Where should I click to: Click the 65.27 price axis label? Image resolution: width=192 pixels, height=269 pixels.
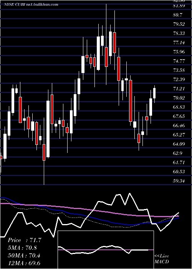click(179, 135)
